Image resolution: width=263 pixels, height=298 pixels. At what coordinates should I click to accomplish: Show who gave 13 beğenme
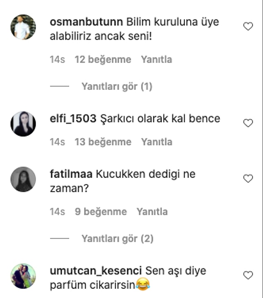(103, 142)
